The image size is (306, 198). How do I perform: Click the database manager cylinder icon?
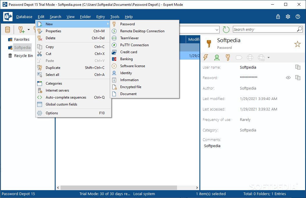point(8,30)
